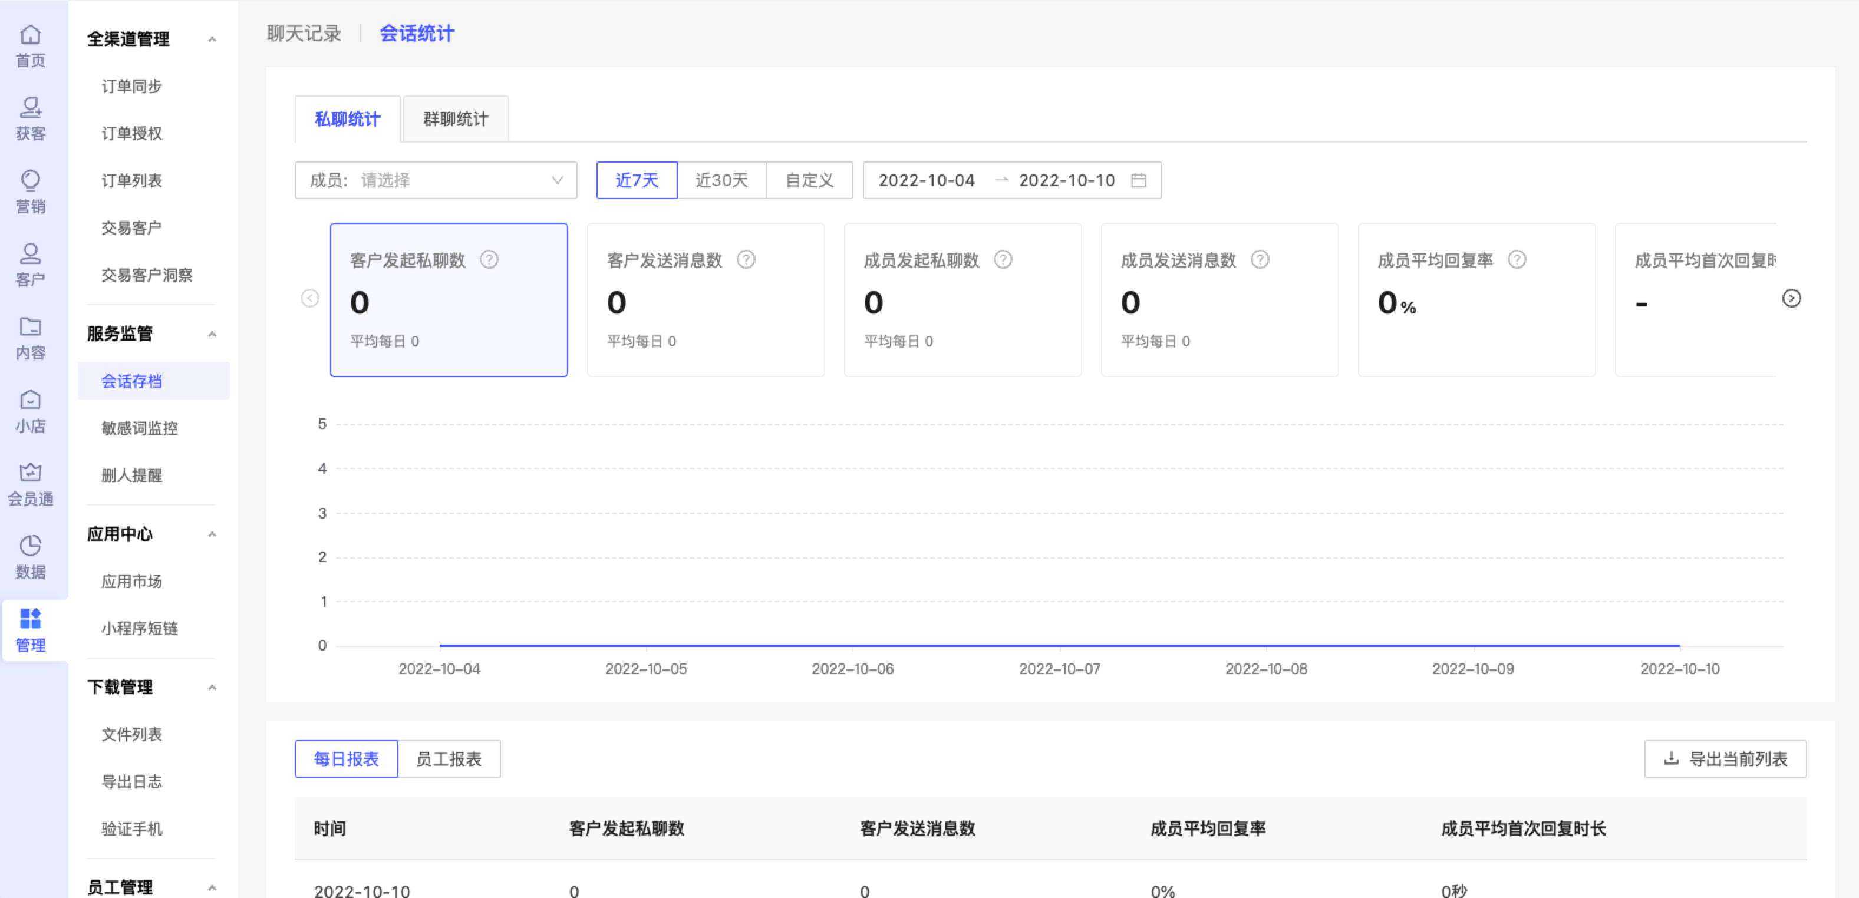
Task: Switch to the 聊天记录 tab
Action: click(x=304, y=33)
